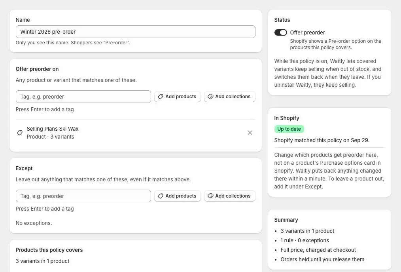Click 'Shopify matched this policy on Sep 29.'

(322, 140)
